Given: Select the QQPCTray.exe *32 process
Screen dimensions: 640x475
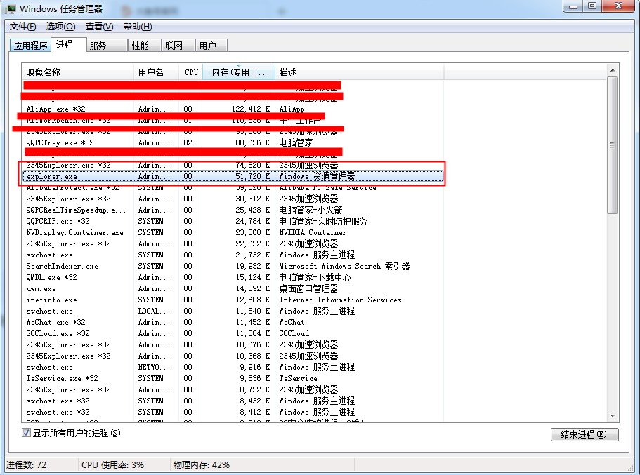Looking at the screenshot, I should click(233, 142).
